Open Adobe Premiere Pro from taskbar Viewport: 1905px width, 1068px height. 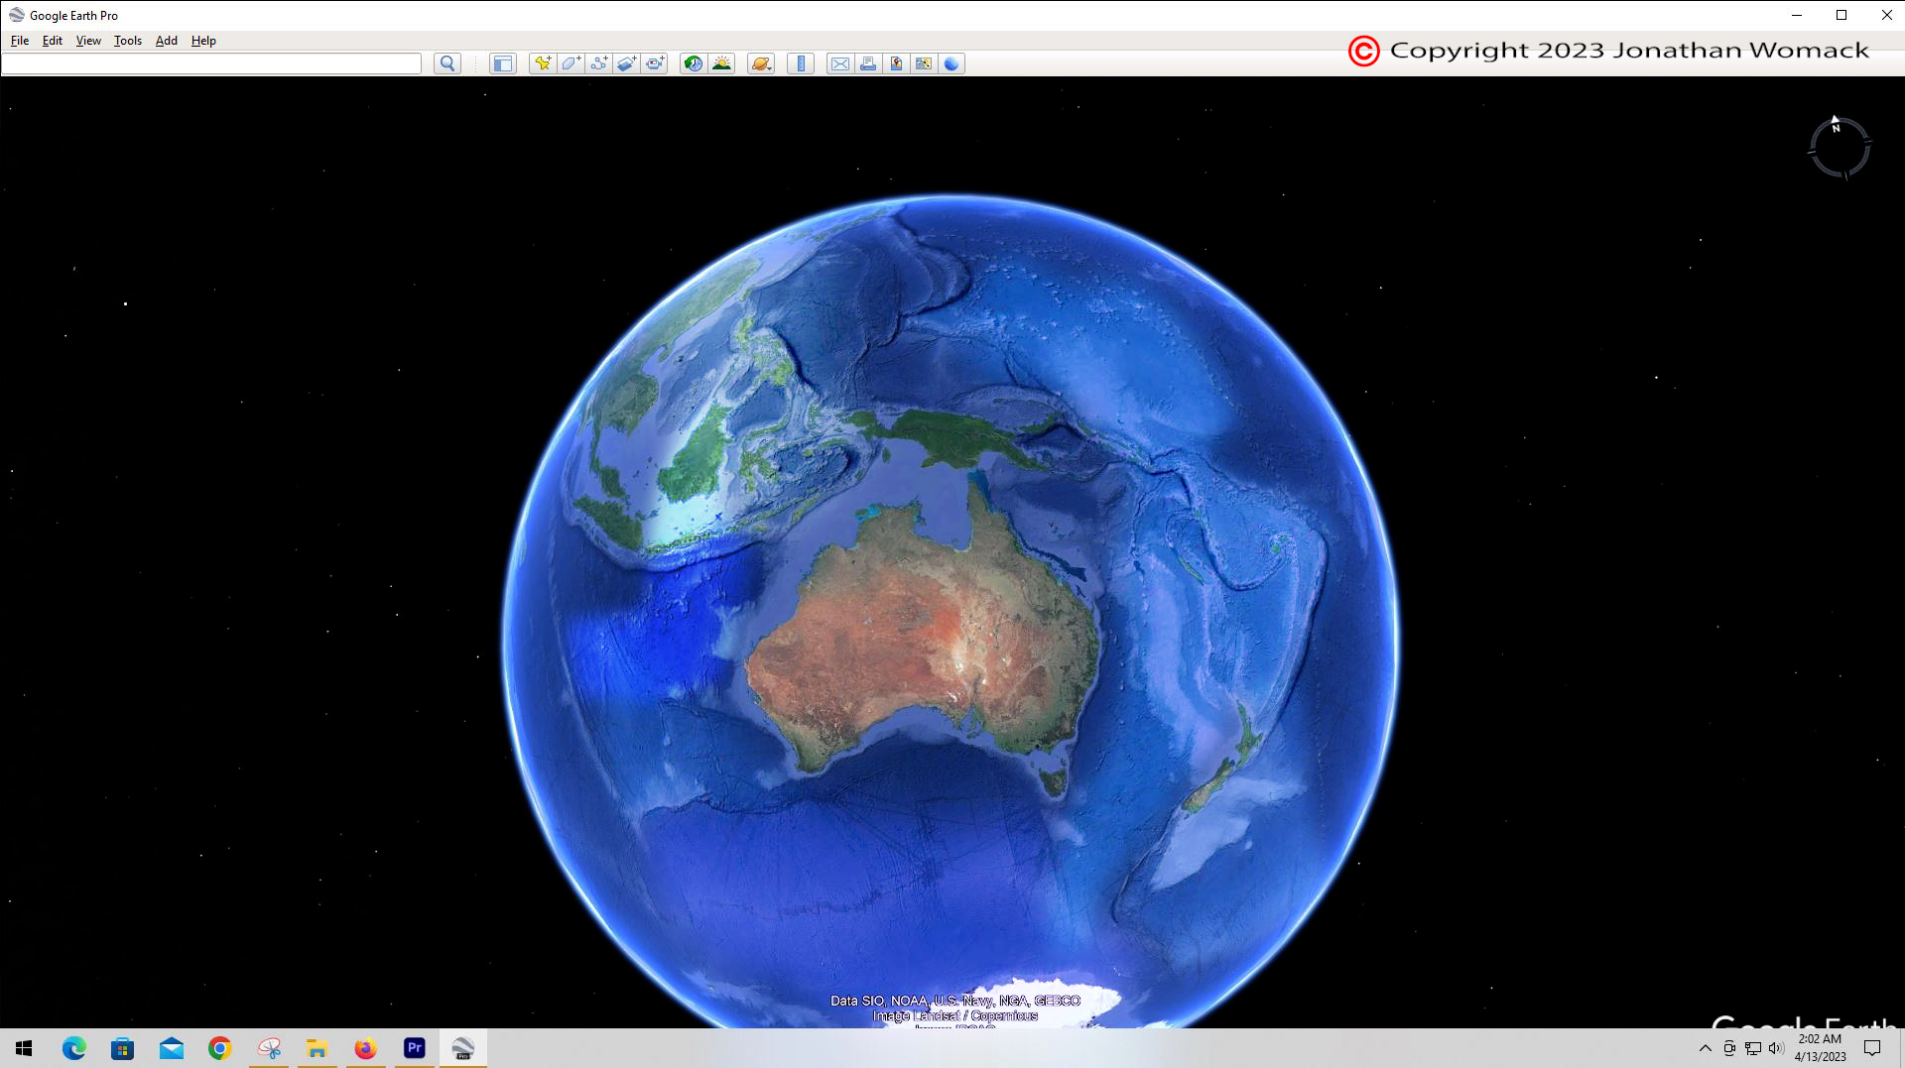[414, 1048]
